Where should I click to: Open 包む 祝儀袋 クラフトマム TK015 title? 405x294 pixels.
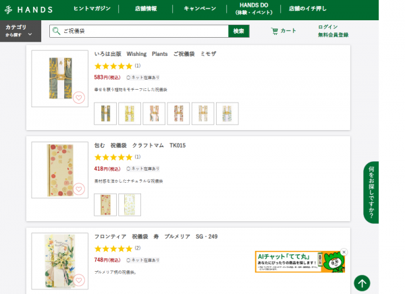click(140, 146)
